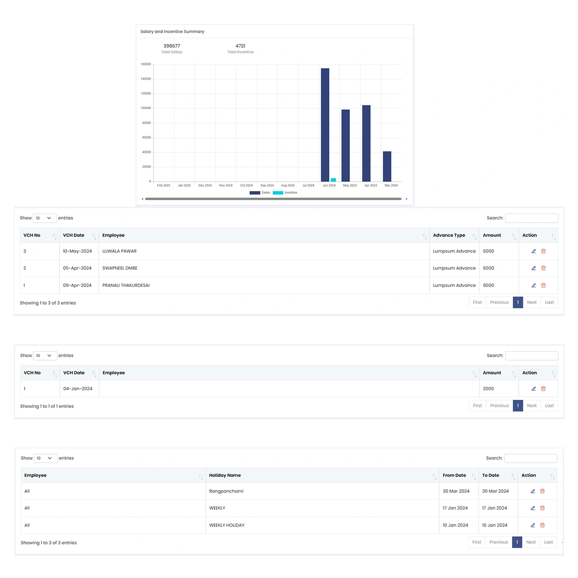
Task: Go to Last page in holiday table
Action: 549,542
